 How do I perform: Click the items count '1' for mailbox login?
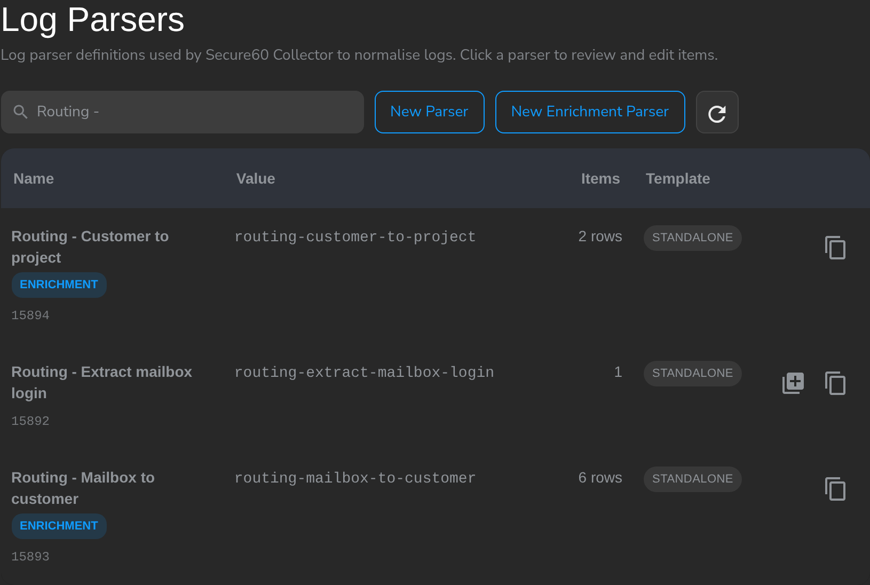[x=618, y=372]
